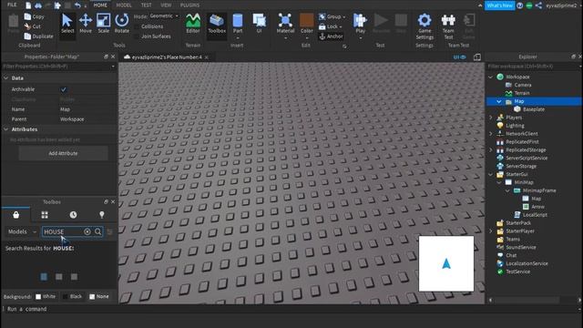Toggle Join Surfaces checkbox
The width and height of the screenshot is (583, 328).
click(x=137, y=36)
